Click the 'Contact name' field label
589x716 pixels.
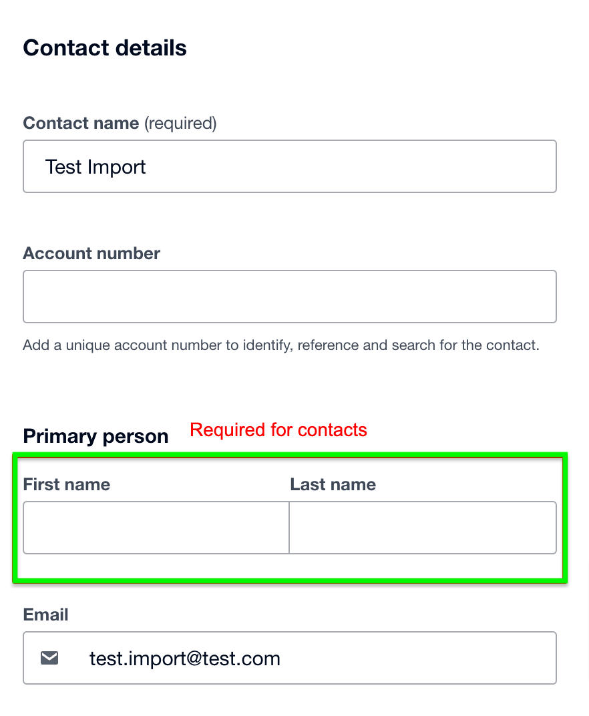81,124
